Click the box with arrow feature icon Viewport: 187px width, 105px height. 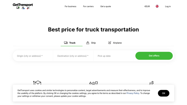point(37,83)
